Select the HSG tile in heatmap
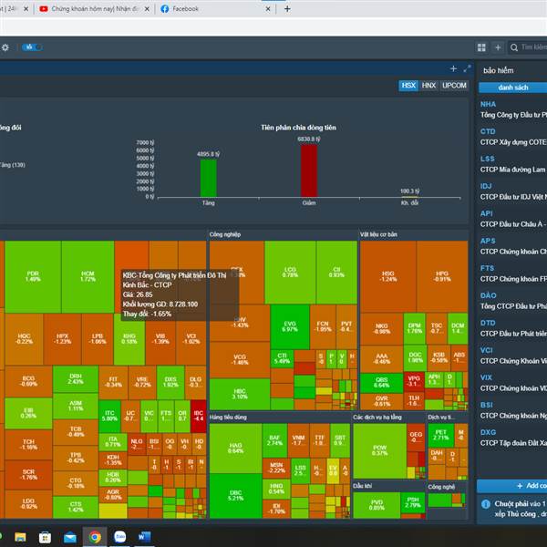This screenshot has width=547, height=547. coord(388,276)
